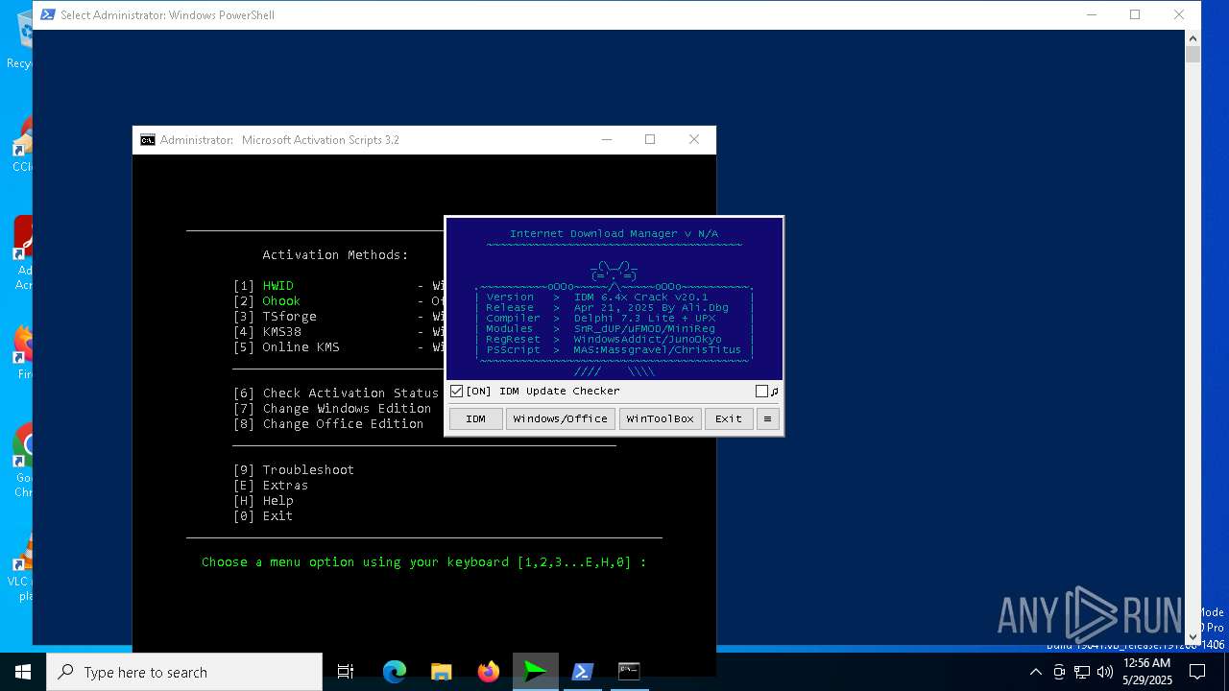Open the hamburger menu button
The width and height of the screenshot is (1229, 691).
767,418
